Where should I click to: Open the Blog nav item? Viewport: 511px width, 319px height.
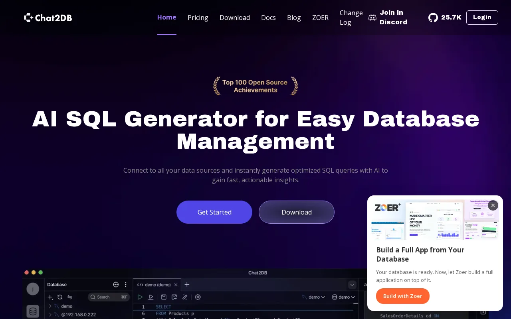tap(294, 18)
